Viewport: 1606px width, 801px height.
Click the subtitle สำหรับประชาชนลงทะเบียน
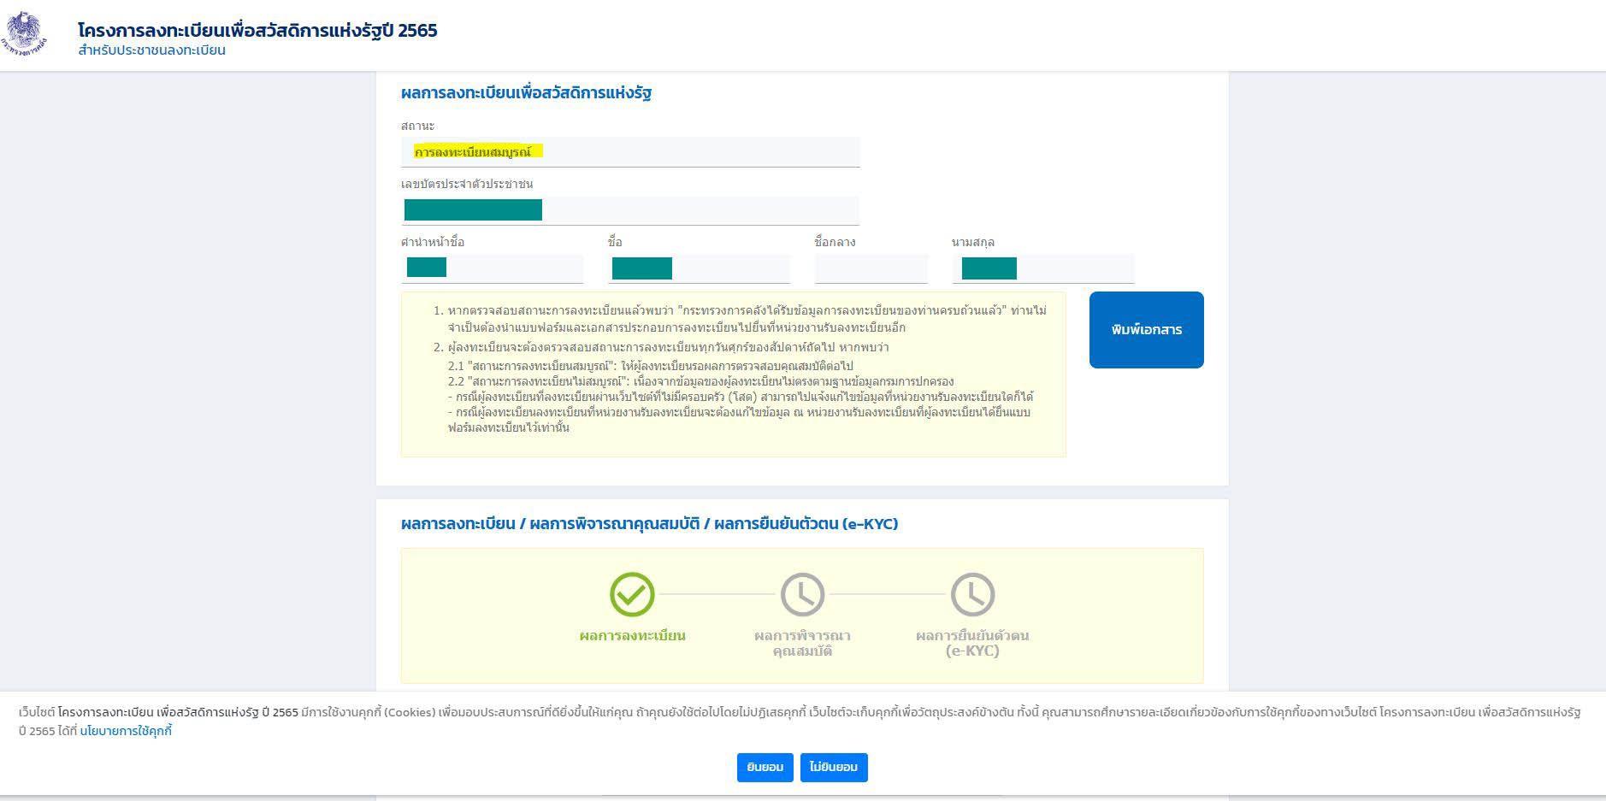click(151, 50)
